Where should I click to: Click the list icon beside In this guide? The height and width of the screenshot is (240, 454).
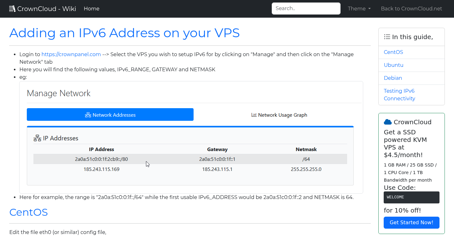tap(387, 37)
